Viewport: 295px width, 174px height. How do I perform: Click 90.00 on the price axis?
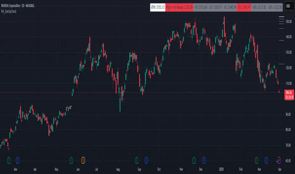(x=288, y=115)
